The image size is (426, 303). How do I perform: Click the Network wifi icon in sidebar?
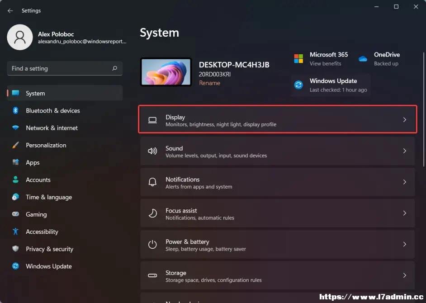click(15, 128)
